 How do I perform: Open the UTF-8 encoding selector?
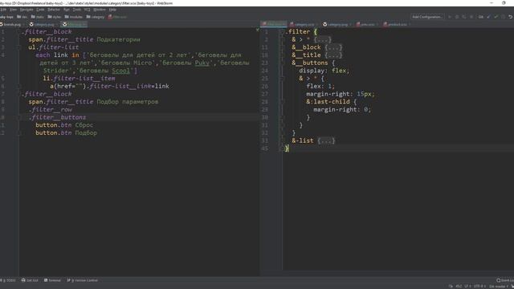479,287
